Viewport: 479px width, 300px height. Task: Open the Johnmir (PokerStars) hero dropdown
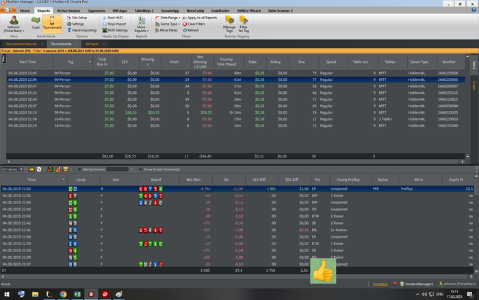coord(14,24)
